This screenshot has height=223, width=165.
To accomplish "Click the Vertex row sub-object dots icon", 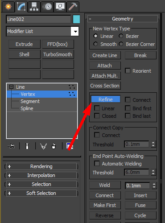I will point(72,94).
